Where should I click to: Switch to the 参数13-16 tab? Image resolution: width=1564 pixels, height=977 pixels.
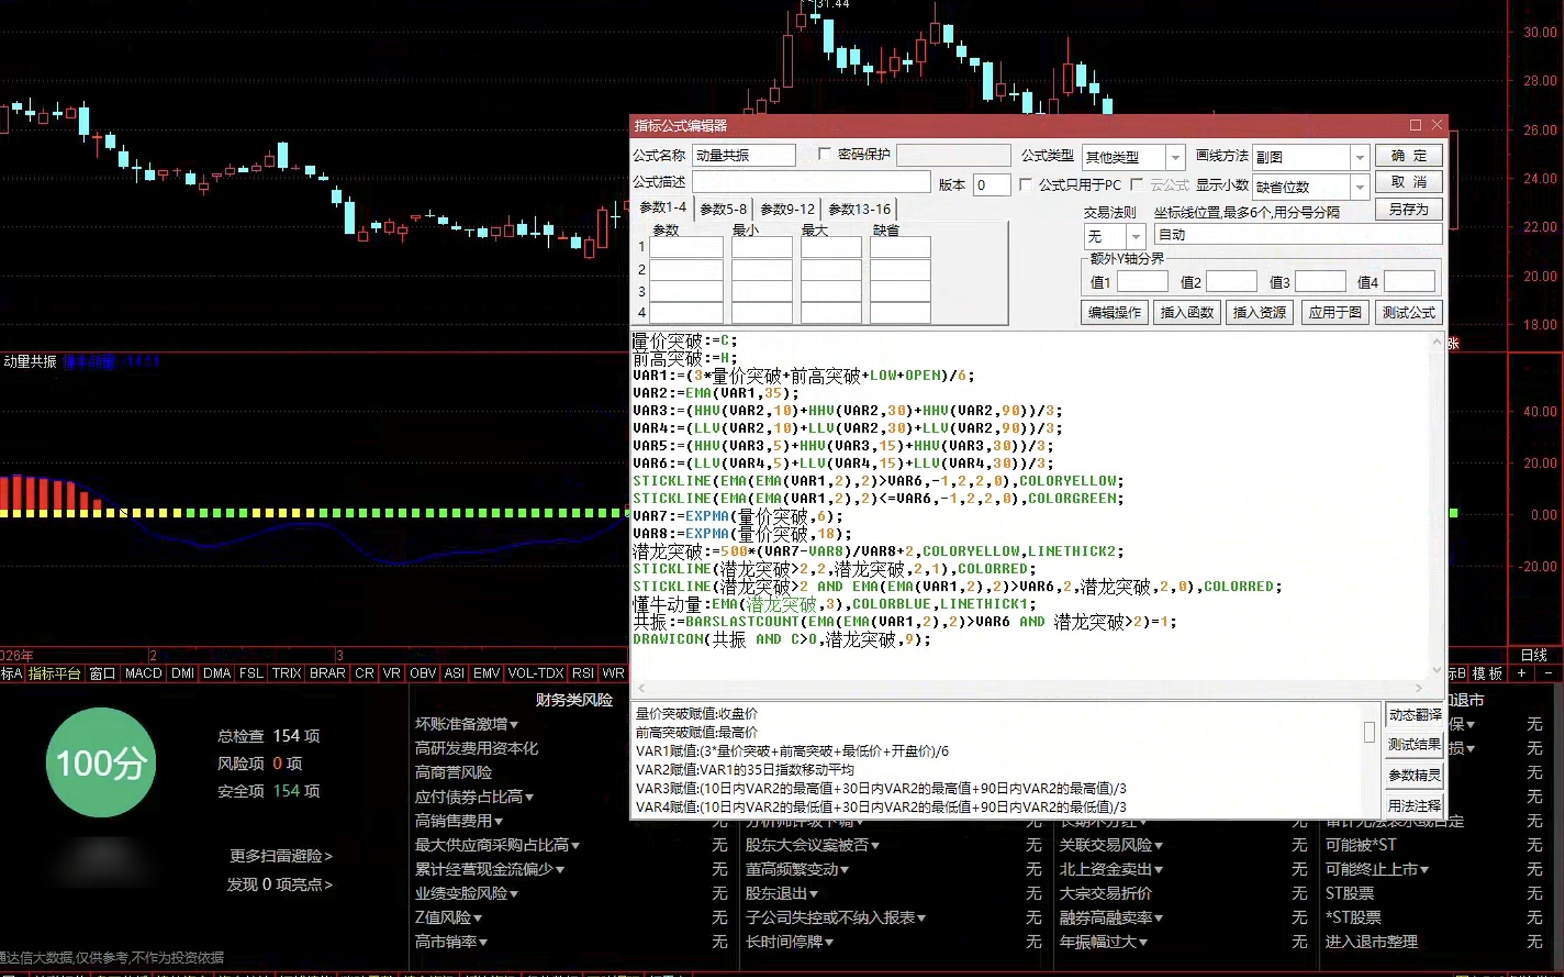[x=859, y=209]
